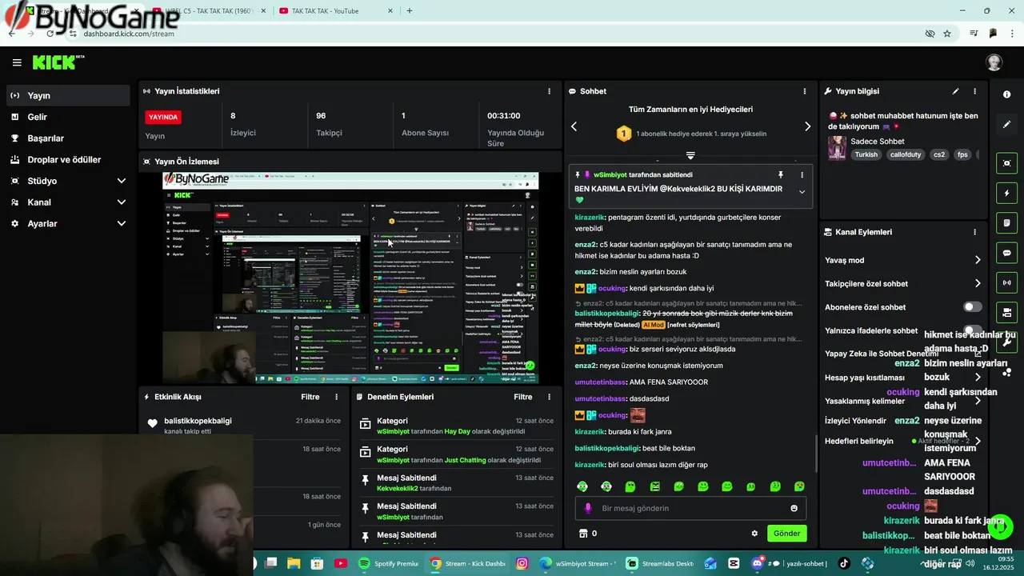The image size is (1024, 576).
Task: Click the channel actions icon in right rail
Action: (1006, 312)
